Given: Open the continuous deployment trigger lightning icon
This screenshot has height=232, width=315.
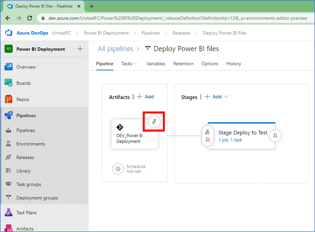Looking at the screenshot, I should click(154, 122).
